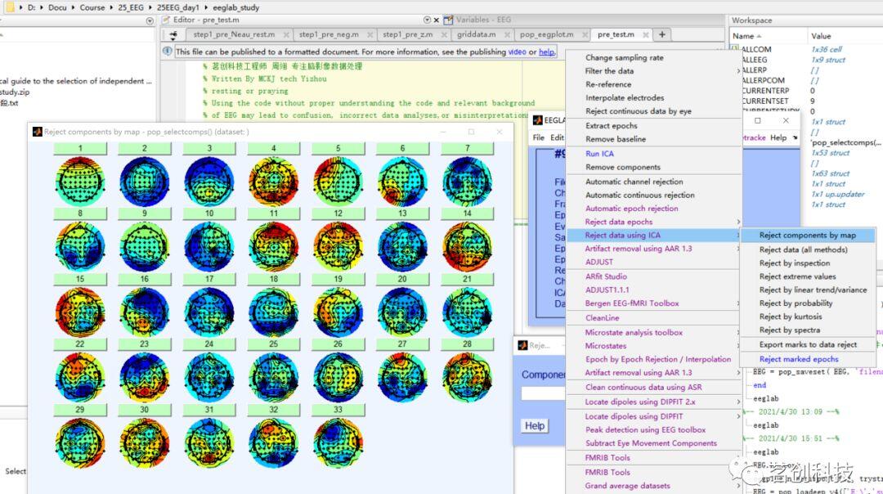Click component 18 number button
The image size is (883, 494).
click(x=274, y=279)
